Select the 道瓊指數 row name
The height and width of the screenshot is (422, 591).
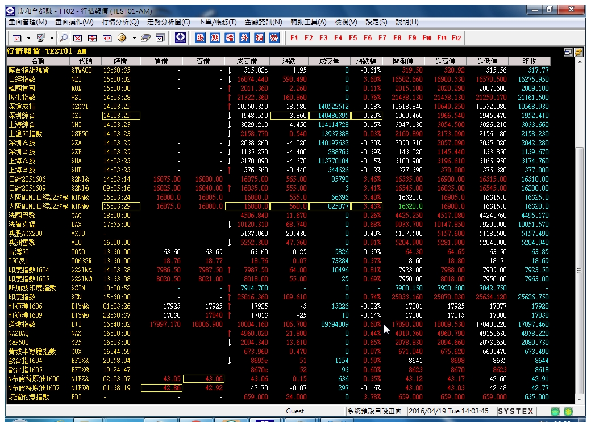click(22, 324)
